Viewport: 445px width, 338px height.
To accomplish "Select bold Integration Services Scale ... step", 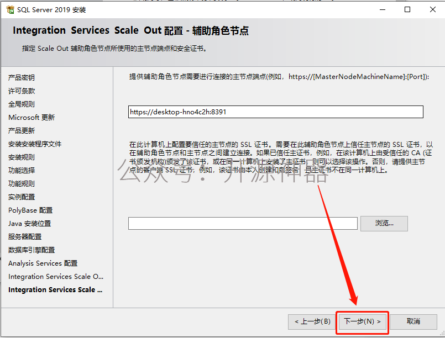I will (x=55, y=290).
